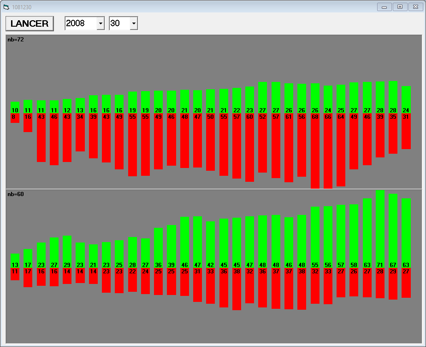Select green value 58 in lower chart
The height and width of the screenshot is (347, 426).
354,265
